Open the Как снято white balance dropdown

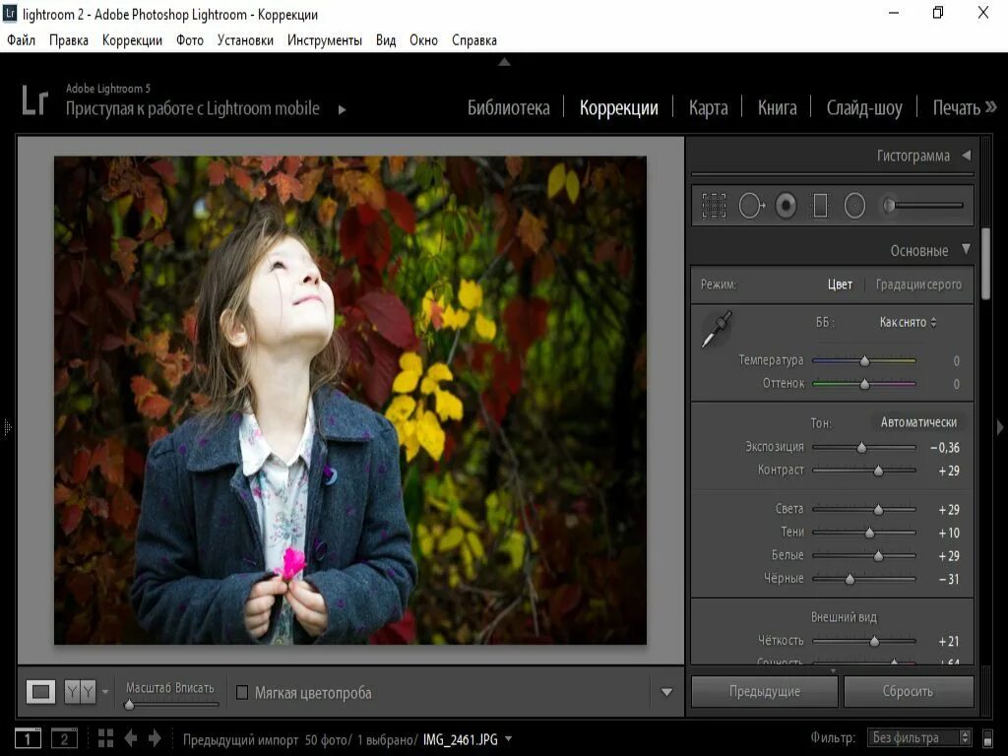(x=908, y=322)
